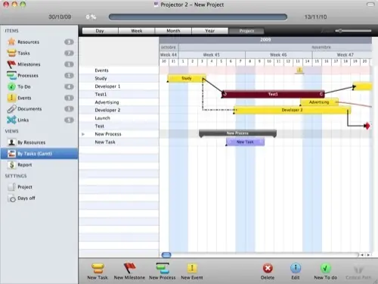Click the red Delete icon

[268, 268]
